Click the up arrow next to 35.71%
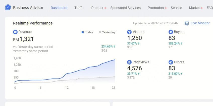213x106 pixels. pos(139,74)
